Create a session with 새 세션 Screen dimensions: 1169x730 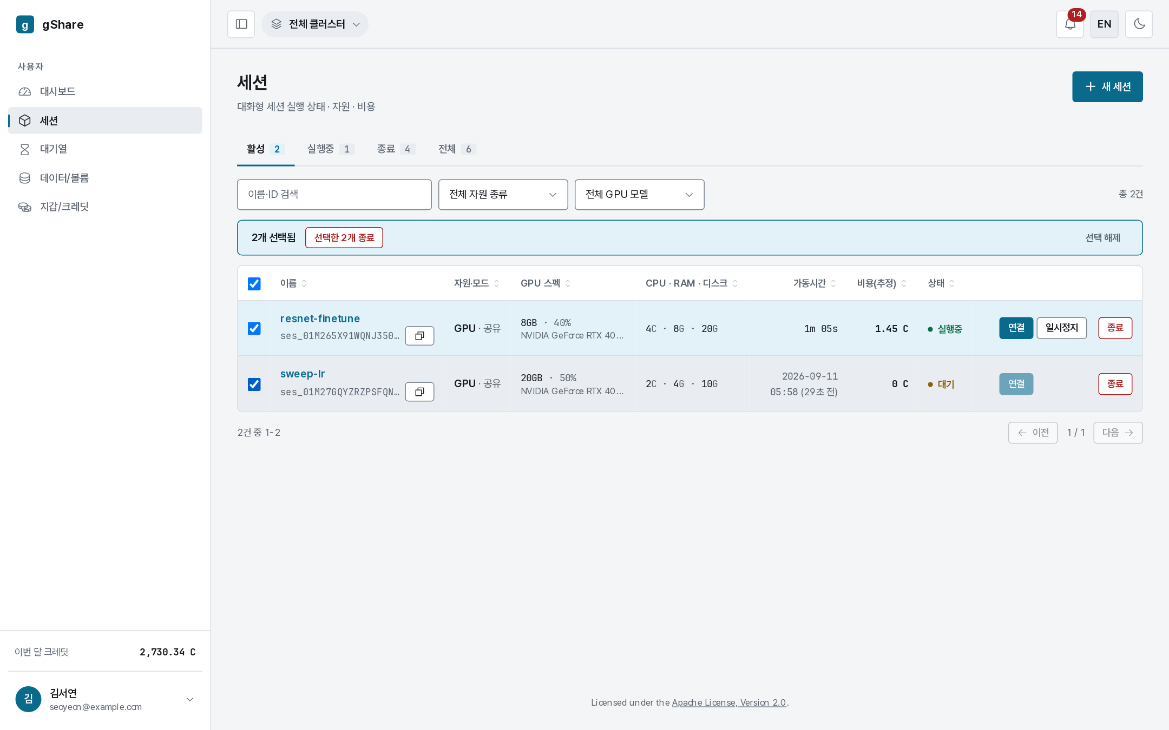pyautogui.click(x=1107, y=87)
